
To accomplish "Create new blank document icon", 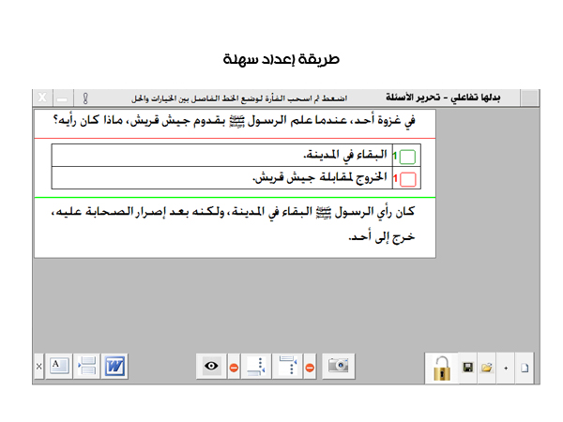I will pyautogui.click(x=525, y=368).
